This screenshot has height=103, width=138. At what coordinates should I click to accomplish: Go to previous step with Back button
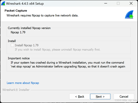(x=79, y=97)
